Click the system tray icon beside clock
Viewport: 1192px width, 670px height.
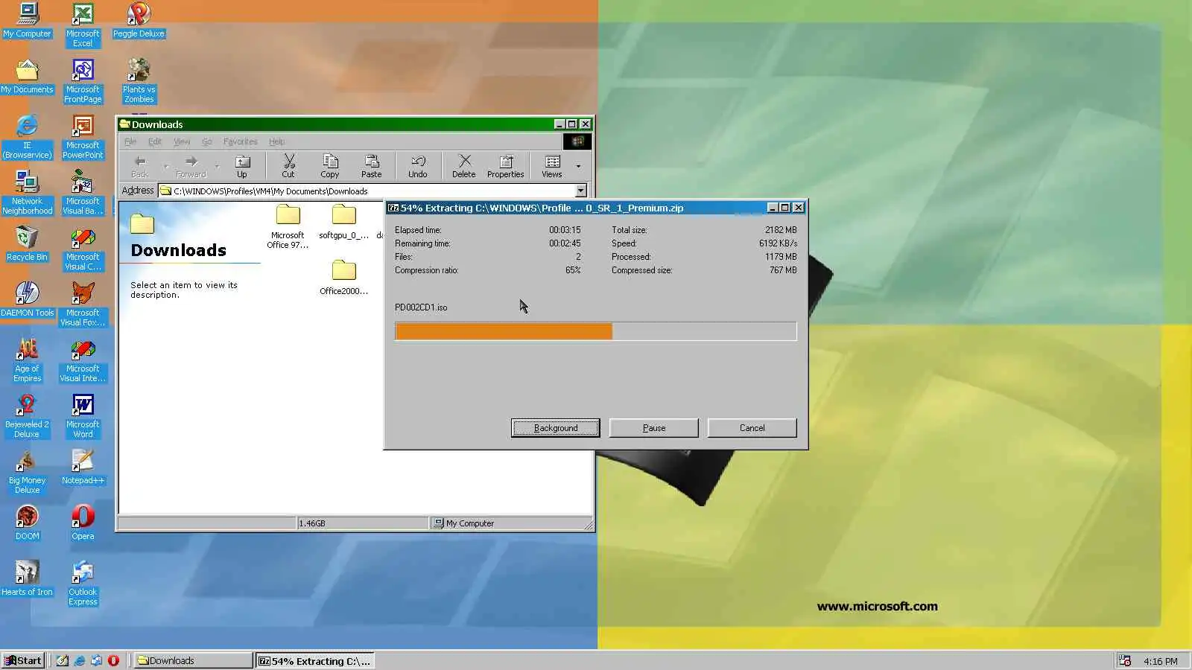coord(1125,661)
